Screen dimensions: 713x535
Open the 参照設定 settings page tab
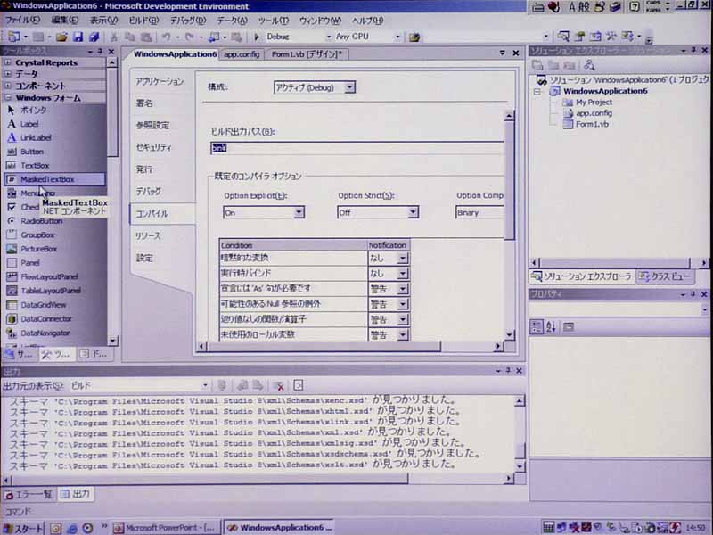click(x=152, y=125)
